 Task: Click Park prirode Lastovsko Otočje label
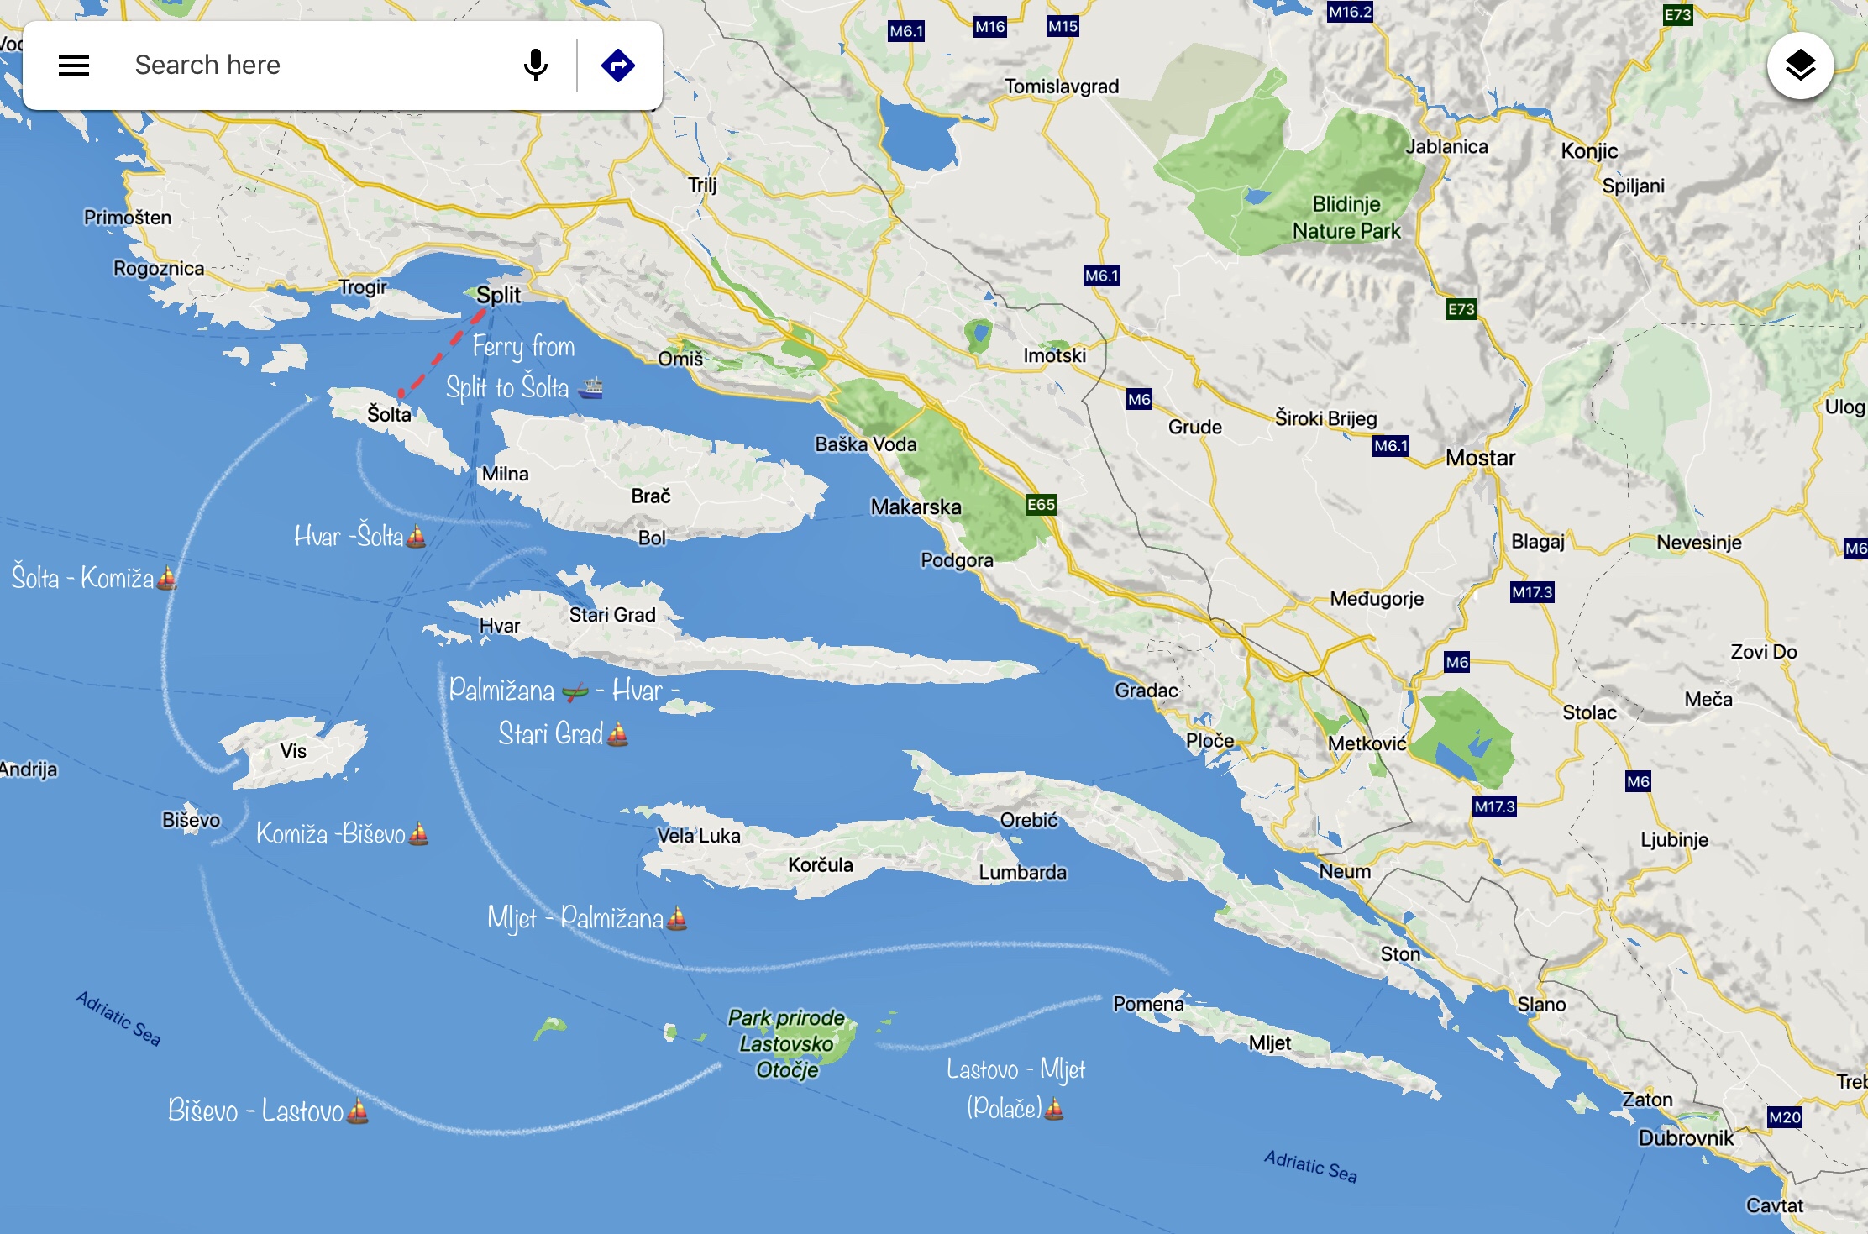point(787,1043)
